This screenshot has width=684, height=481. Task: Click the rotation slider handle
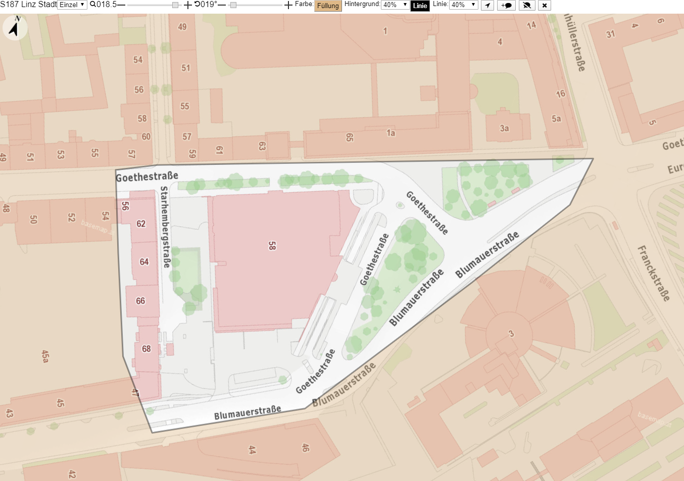pos(233,5)
